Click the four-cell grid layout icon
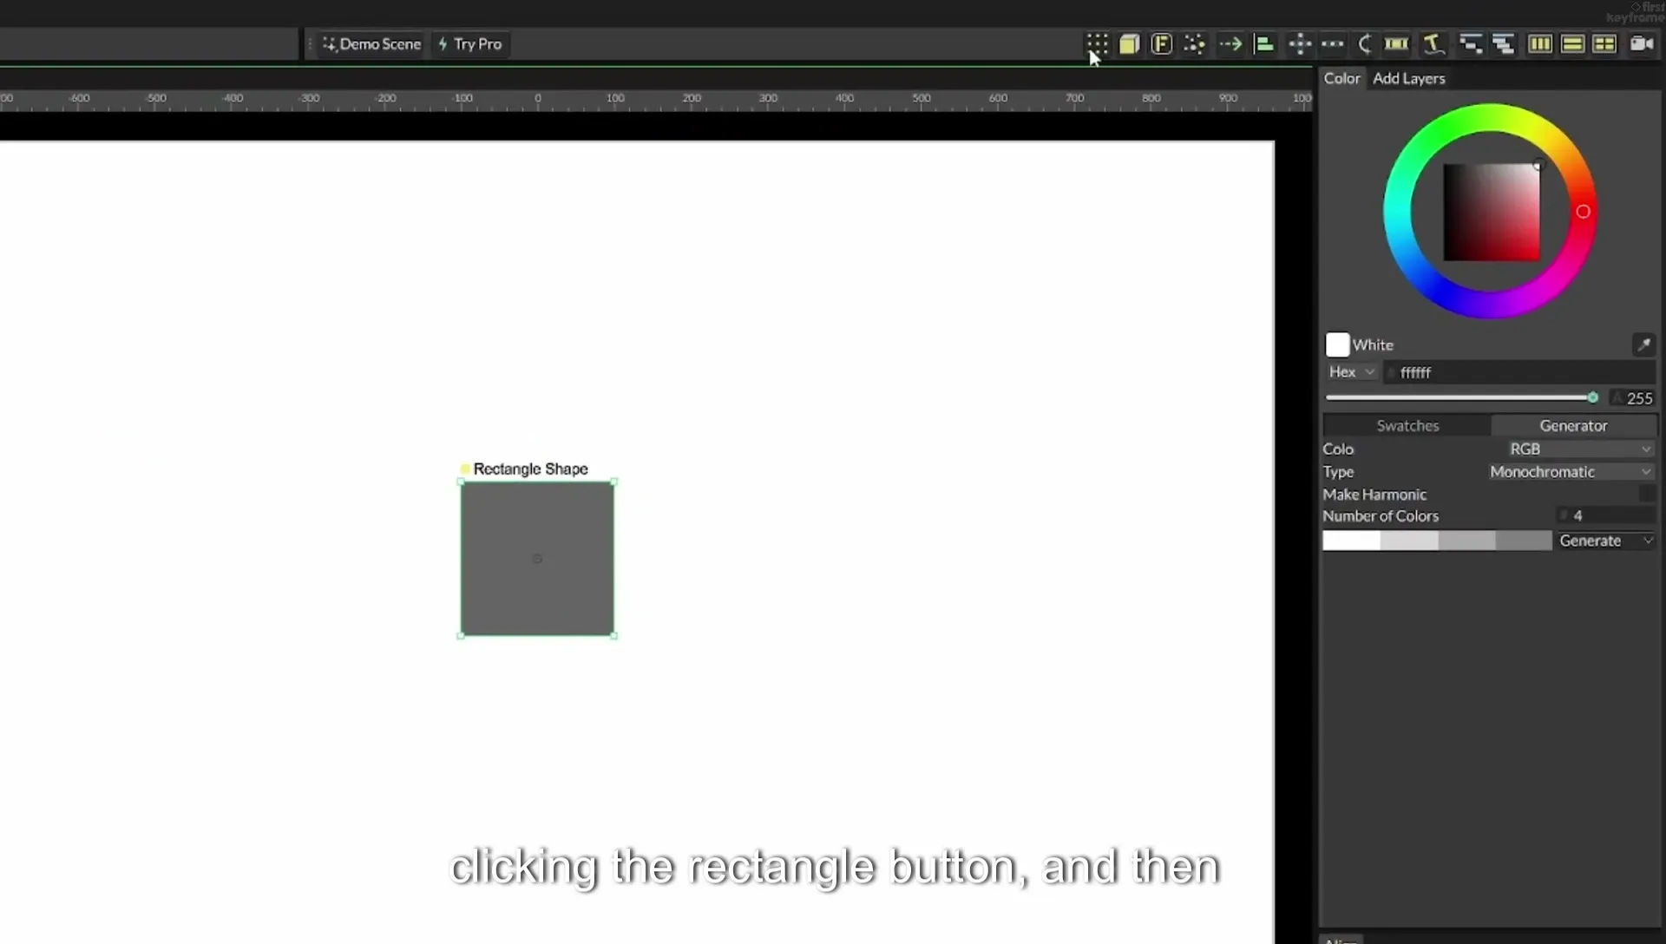Screen dimensions: 1666x944 pos(1604,43)
